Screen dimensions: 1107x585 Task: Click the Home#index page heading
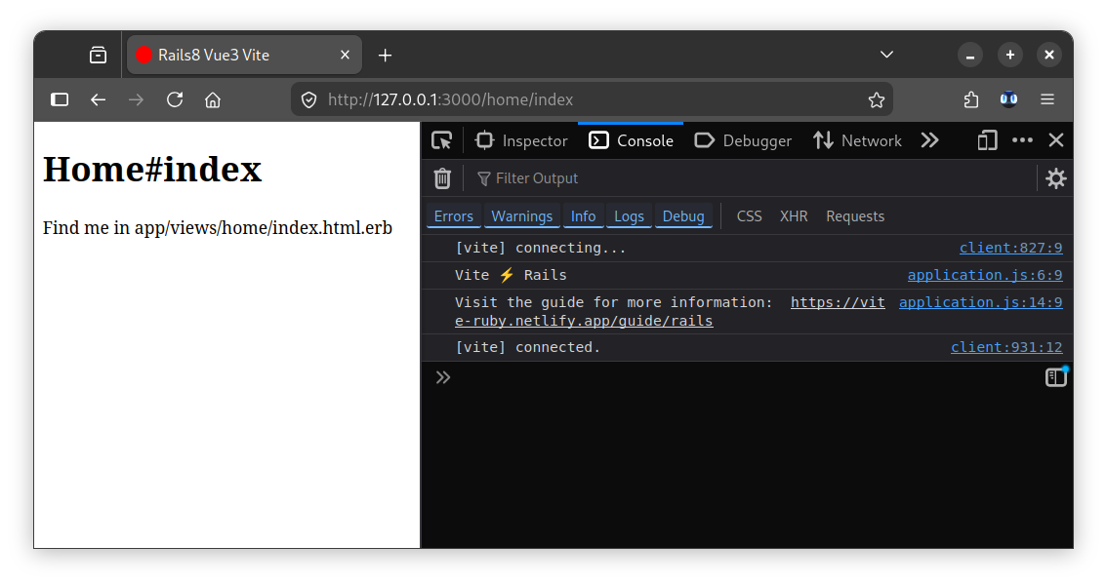coord(152,169)
